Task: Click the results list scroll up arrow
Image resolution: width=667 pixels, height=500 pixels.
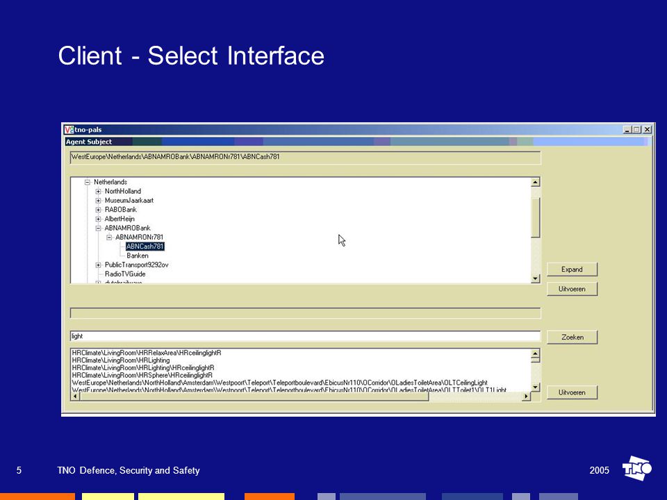Action: [536, 353]
